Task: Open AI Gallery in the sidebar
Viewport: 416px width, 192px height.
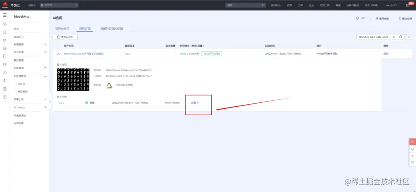Action: (19, 108)
